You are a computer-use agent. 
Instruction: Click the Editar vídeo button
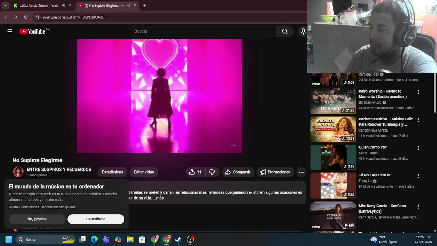(x=144, y=172)
